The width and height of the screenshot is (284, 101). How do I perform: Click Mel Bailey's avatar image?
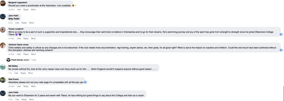[x=3, y=67]
